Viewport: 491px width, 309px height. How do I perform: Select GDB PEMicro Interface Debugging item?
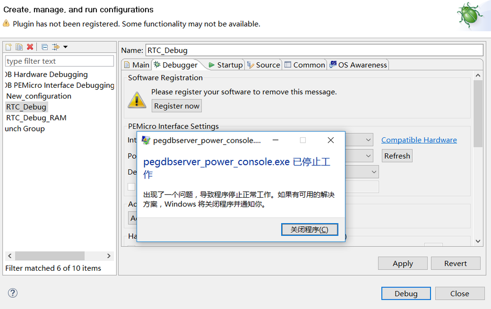60,85
